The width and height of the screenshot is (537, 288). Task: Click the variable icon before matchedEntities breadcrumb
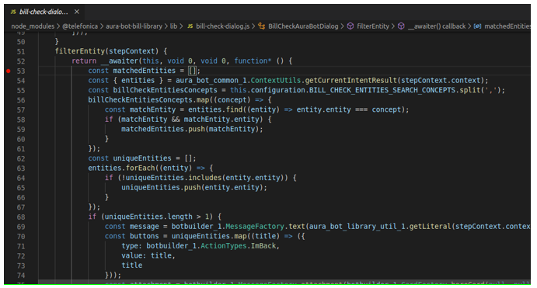[477, 26]
